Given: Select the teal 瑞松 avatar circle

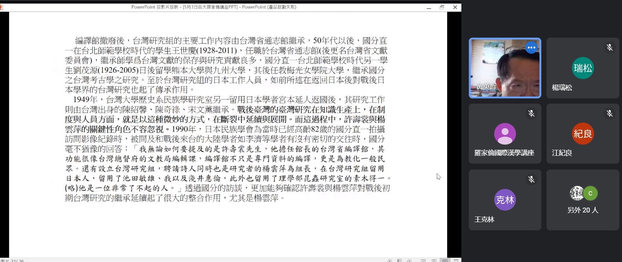Looking at the screenshot, I should [583, 68].
